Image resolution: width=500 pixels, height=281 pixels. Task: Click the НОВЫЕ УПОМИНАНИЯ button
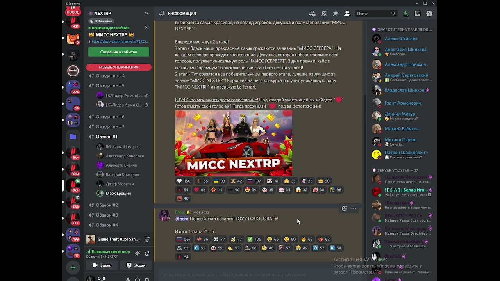pyautogui.click(x=119, y=67)
